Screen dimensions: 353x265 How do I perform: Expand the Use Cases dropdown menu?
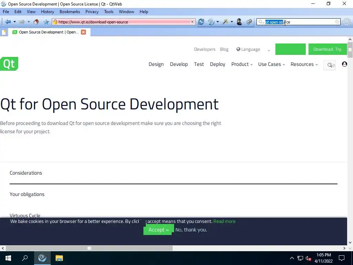click(272, 64)
